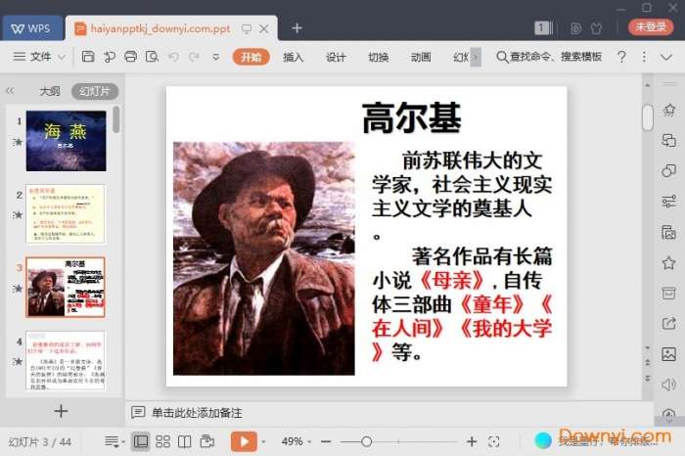Click the main editing area vertical scrollbar
This screenshot has height=456, width=685.
(648, 117)
